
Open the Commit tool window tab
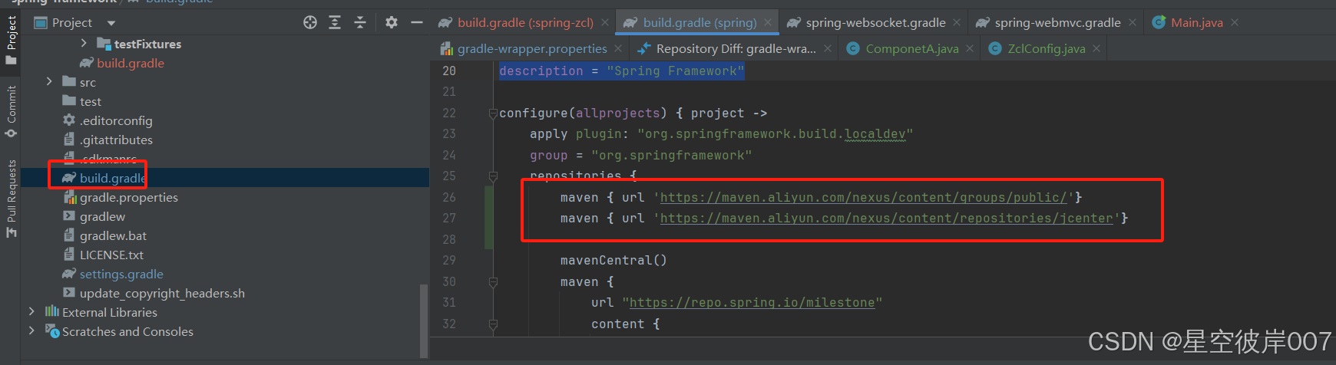(11, 111)
